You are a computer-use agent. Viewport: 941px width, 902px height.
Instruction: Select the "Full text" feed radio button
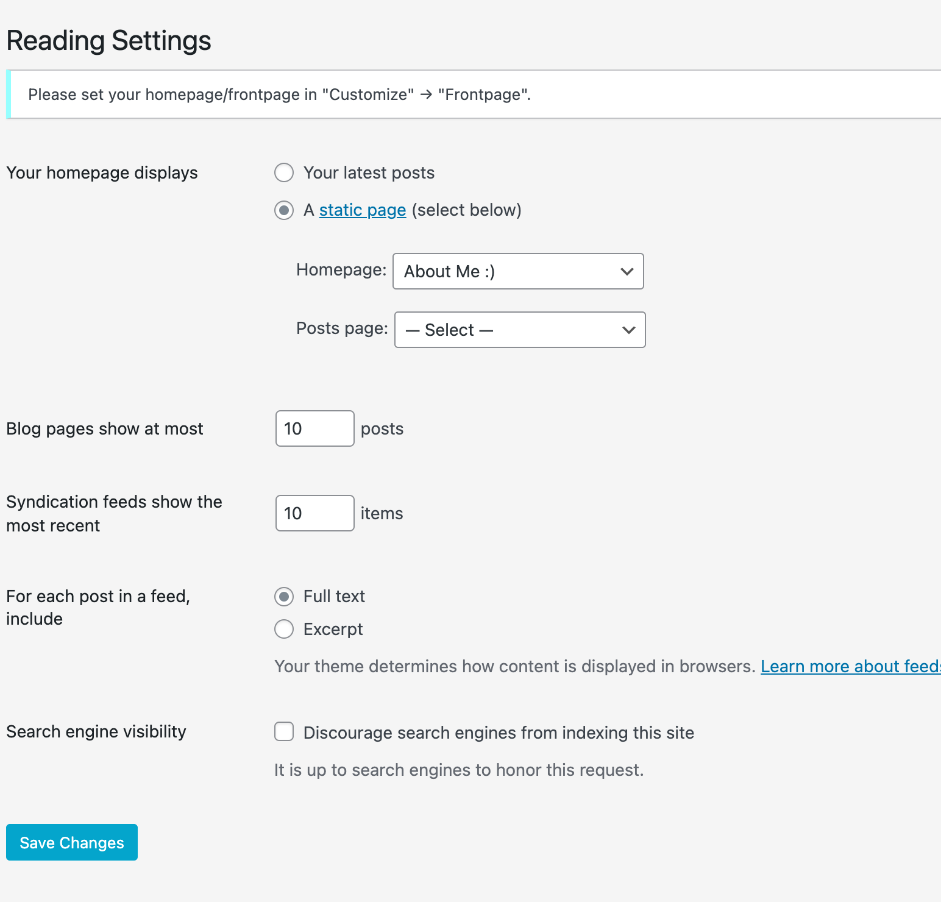point(284,597)
